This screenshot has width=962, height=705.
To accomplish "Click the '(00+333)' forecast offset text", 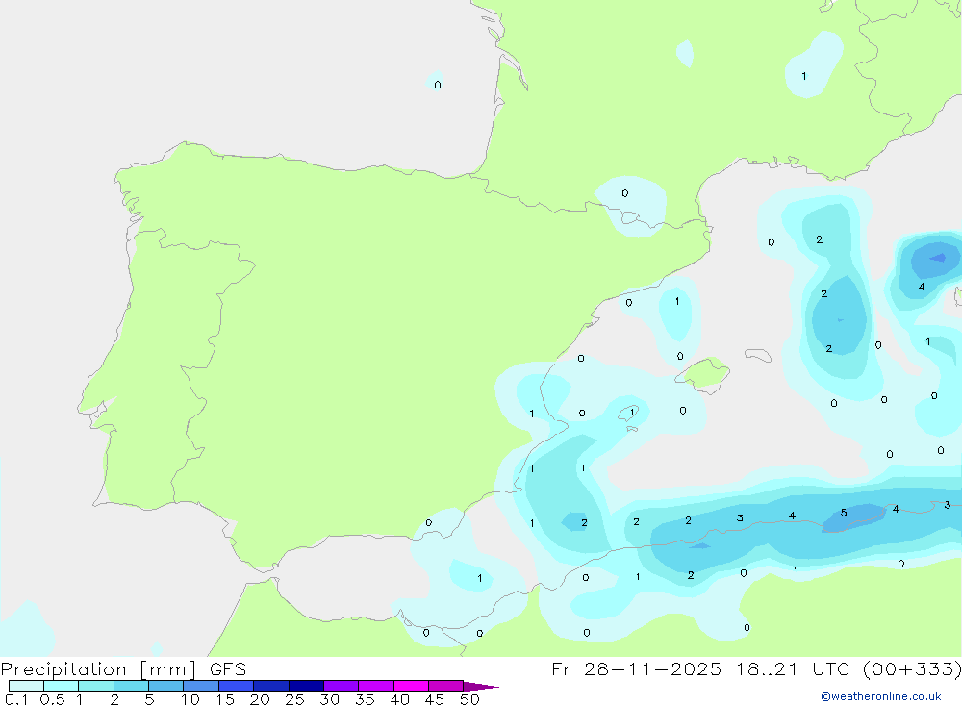I will pyautogui.click(x=912, y=668).
